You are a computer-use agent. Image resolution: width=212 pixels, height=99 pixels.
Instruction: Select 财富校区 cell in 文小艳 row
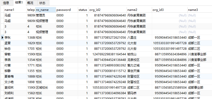(x=139, y=82)
